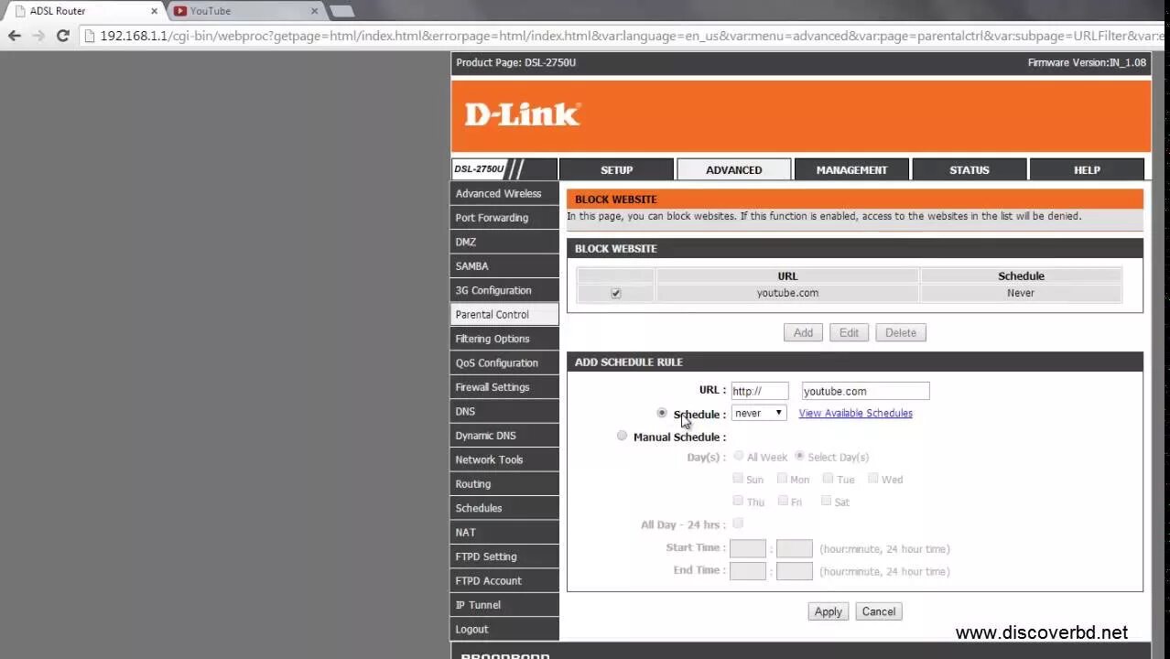The width and height of the screenshot is (1170, 659).
Task: Click the browser Forward arrow
Action: (38, 36)
